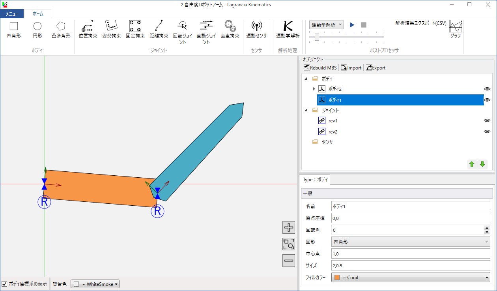Viewport: 497px width, 291px height.
Task: Add a 運動センサ motion sensor
Action: coord(256,30)
